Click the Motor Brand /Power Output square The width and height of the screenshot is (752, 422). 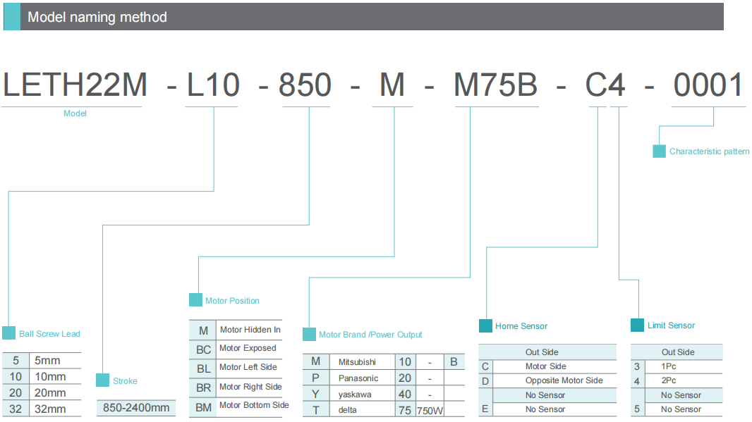pyautogui.click(x=309, y=335)
